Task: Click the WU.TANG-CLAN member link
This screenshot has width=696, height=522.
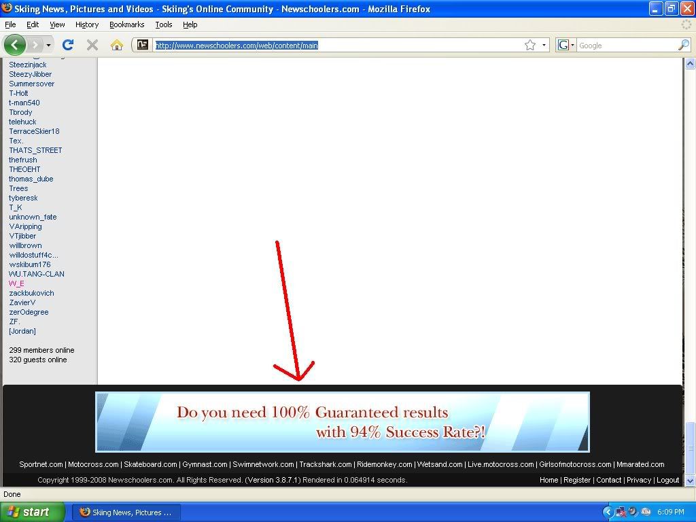Action: pos(37,274)
